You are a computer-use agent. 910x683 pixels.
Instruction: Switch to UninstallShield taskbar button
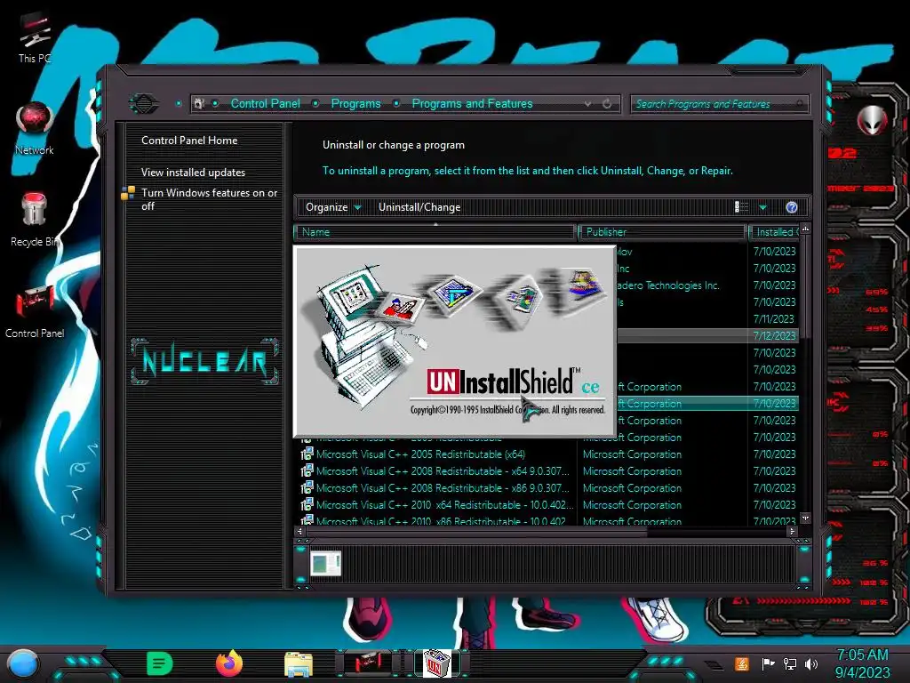coord(436,663)
